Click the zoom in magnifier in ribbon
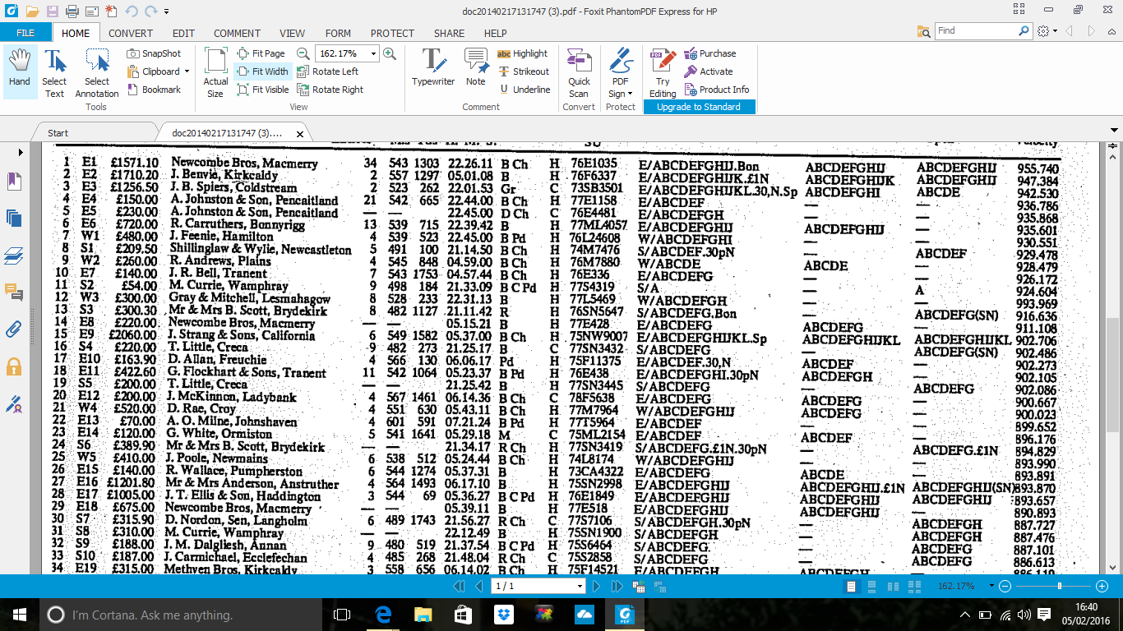This screenshot has height=631, width=1123. [390, 53]
